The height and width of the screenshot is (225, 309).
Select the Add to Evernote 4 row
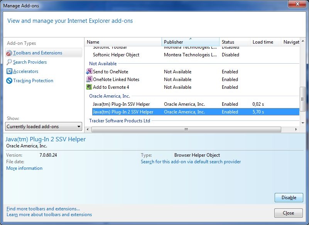(192, 87)
